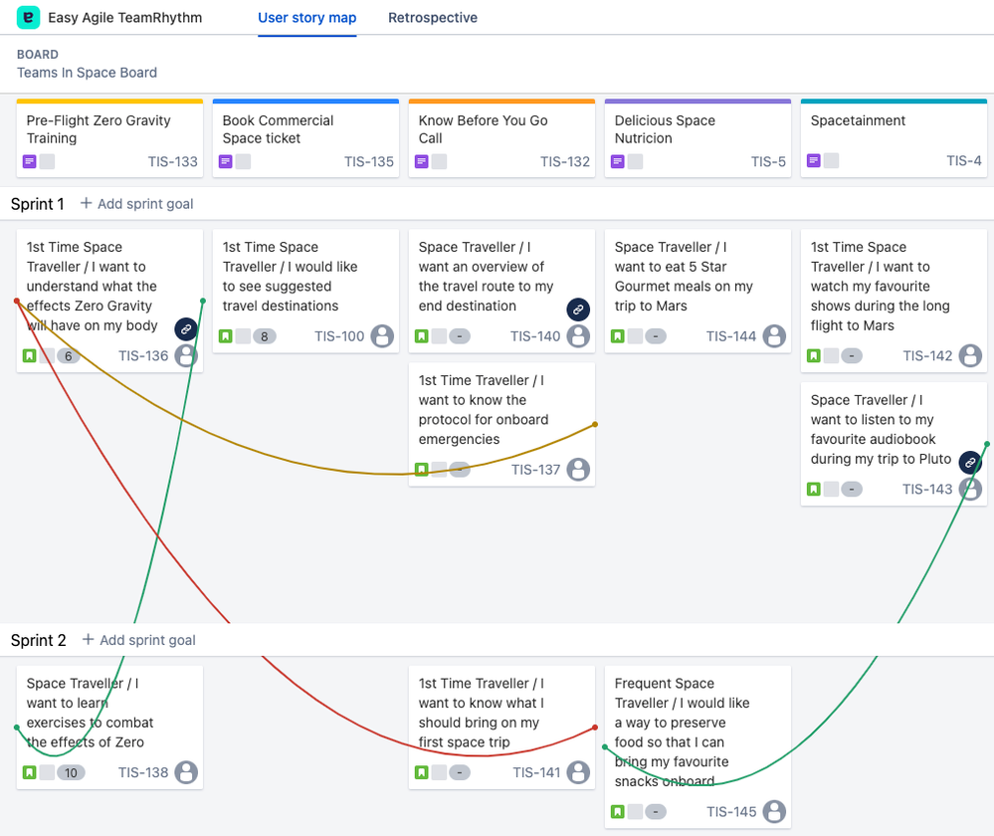Switch to the Retrospective tab
This screenshot has height=836, width=994.
[x=433, y=18]
